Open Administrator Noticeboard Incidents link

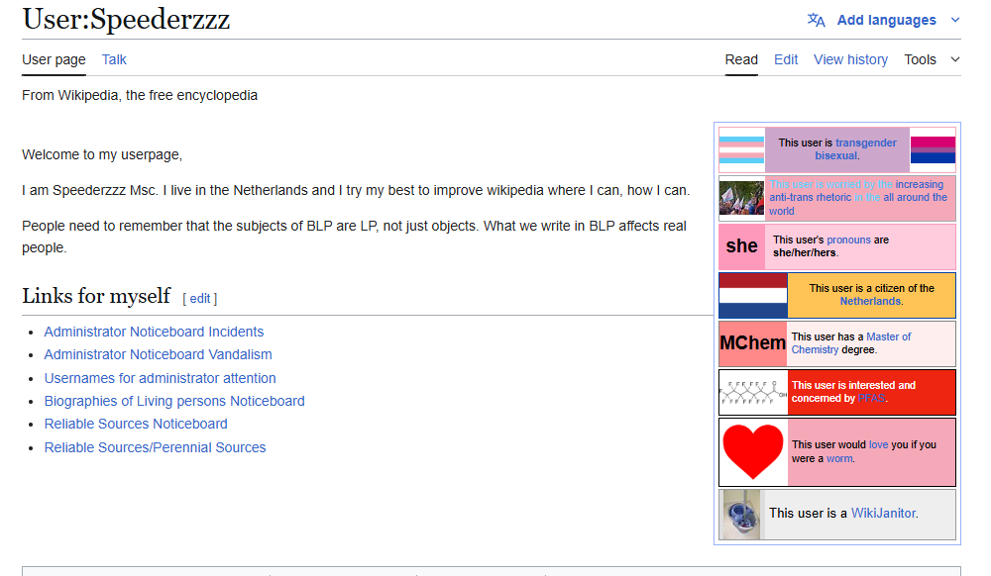(x=154, y=332)
